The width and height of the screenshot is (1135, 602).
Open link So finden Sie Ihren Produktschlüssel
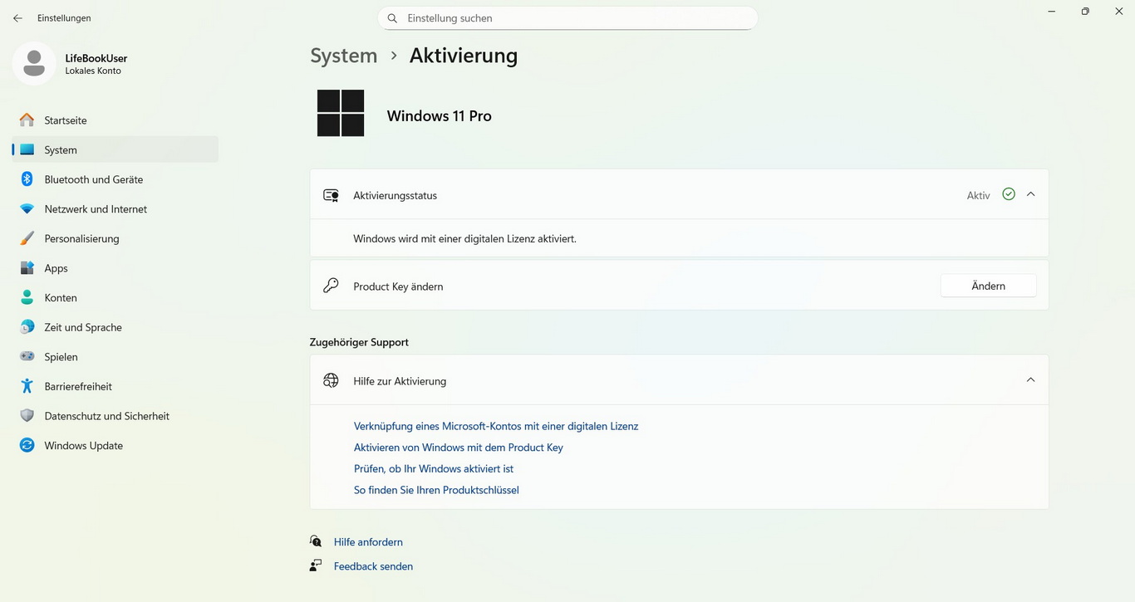click(x=436, y=490)
